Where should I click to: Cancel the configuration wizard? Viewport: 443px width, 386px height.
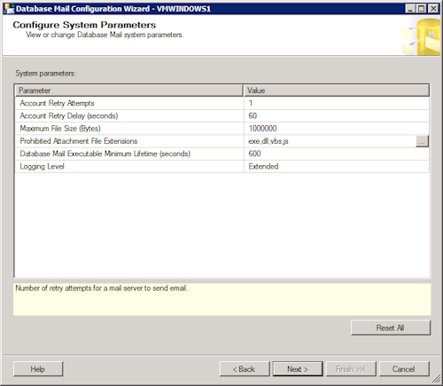[x=404, y=369]
